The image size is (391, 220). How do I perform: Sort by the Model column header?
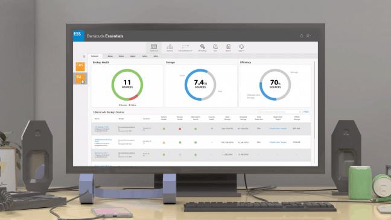point(121,119)
